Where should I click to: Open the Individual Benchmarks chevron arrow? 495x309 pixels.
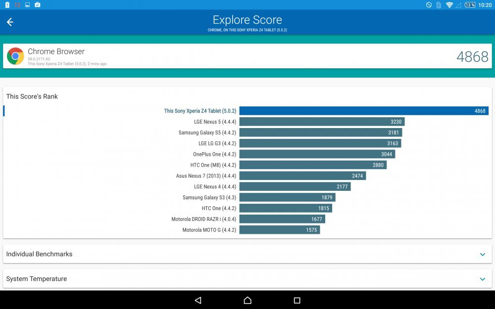point(482,254)
